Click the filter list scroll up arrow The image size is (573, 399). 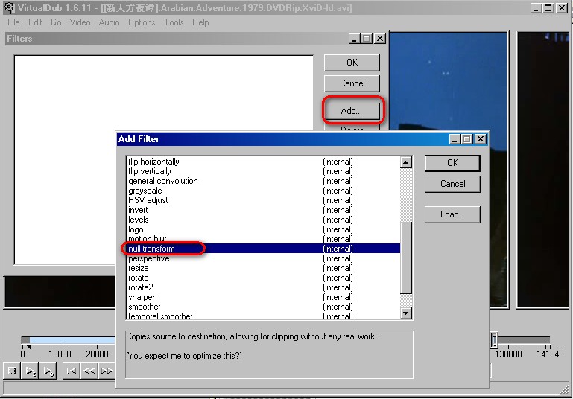[x=406, y=162]
